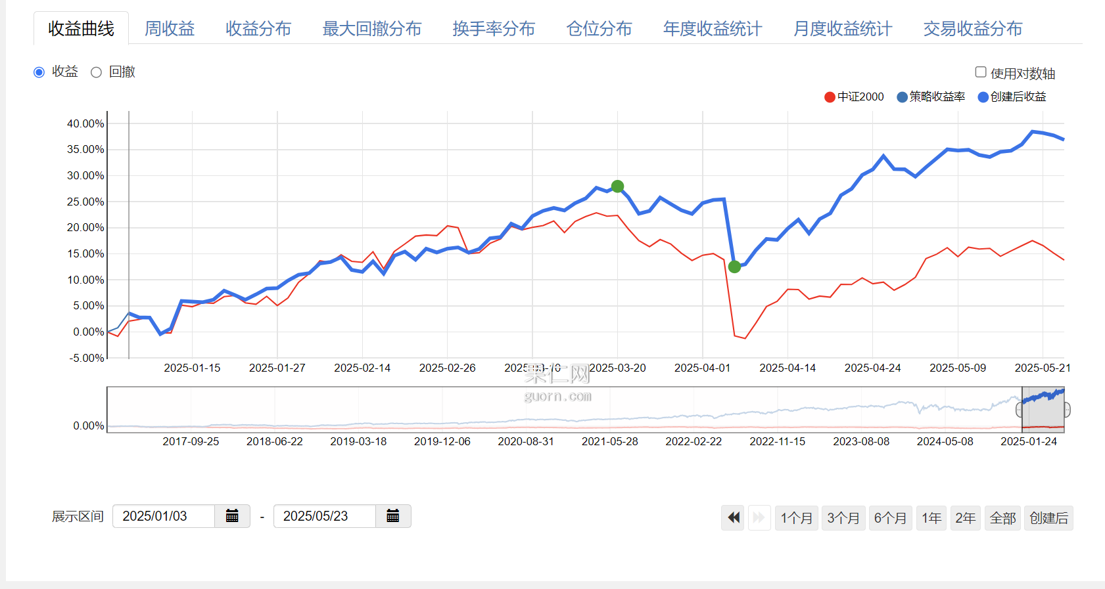Set range to 2年
Screen dimensions: 1105x589
coord(966,518)
